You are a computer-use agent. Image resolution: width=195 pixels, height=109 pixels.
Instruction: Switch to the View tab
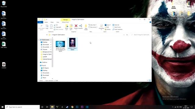pos(58,22)
